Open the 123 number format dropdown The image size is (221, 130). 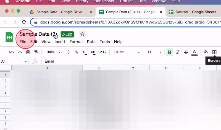tap(102, 52)
